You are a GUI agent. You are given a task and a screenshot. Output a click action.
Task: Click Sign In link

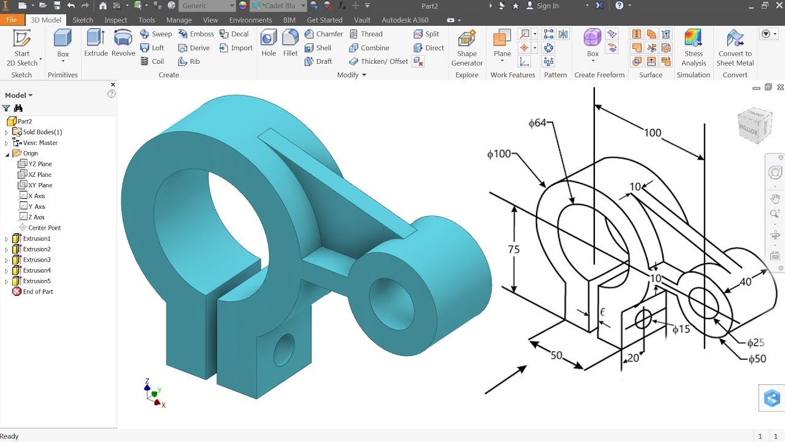coord(548,6)
